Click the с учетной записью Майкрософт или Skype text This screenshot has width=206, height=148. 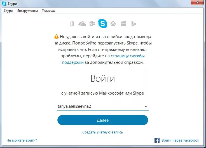(102, 93)
